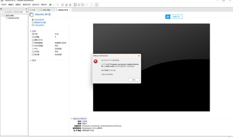Click the 确定 button in error dialog

click(134, 80)
